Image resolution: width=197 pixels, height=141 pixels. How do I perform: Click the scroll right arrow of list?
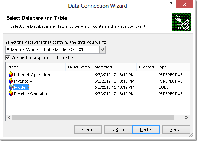pyautogui.click(x=187, y=117)
